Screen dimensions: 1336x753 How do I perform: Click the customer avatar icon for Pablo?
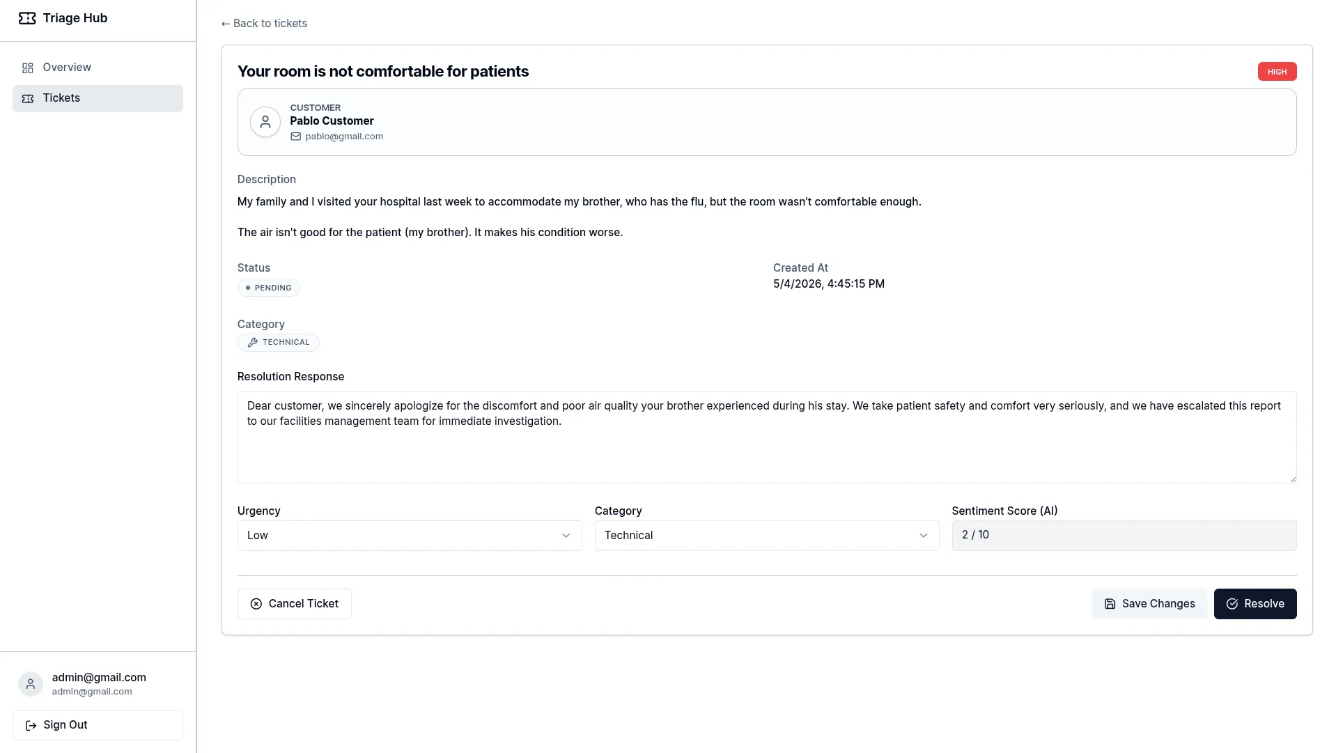click(x=265, y=122)
